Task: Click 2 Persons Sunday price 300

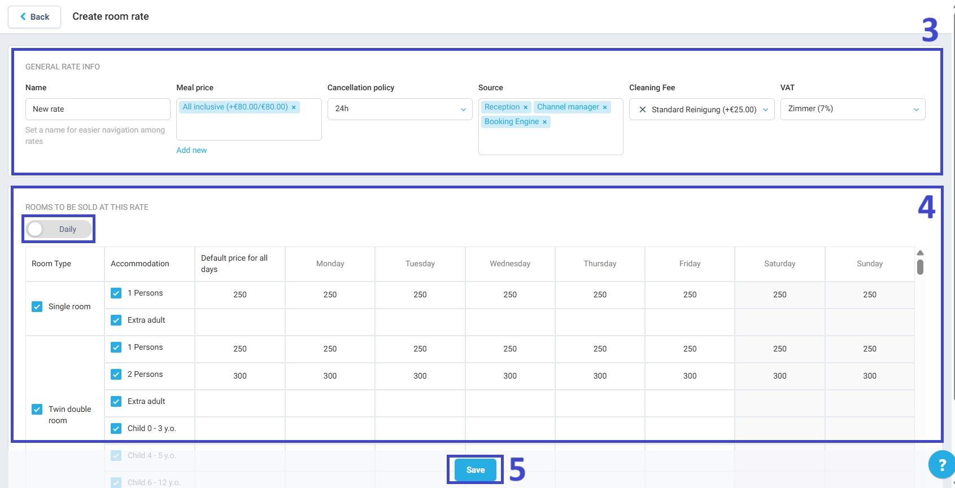Action: 870,376
